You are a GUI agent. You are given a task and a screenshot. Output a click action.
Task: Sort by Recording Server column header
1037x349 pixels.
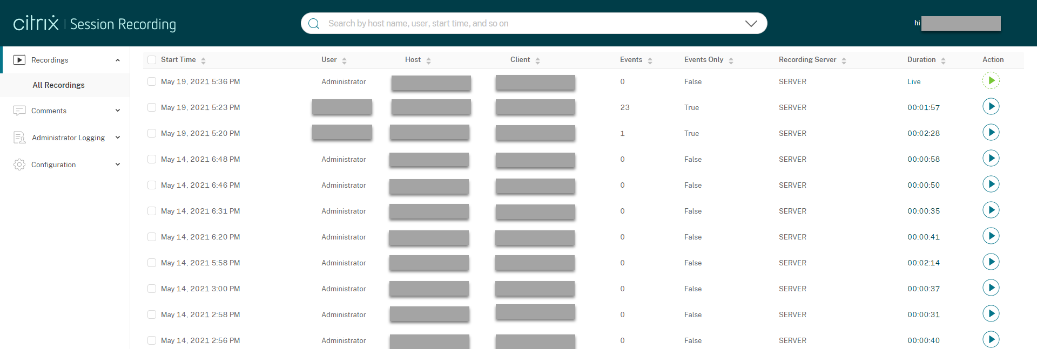(x=807, y=60)
